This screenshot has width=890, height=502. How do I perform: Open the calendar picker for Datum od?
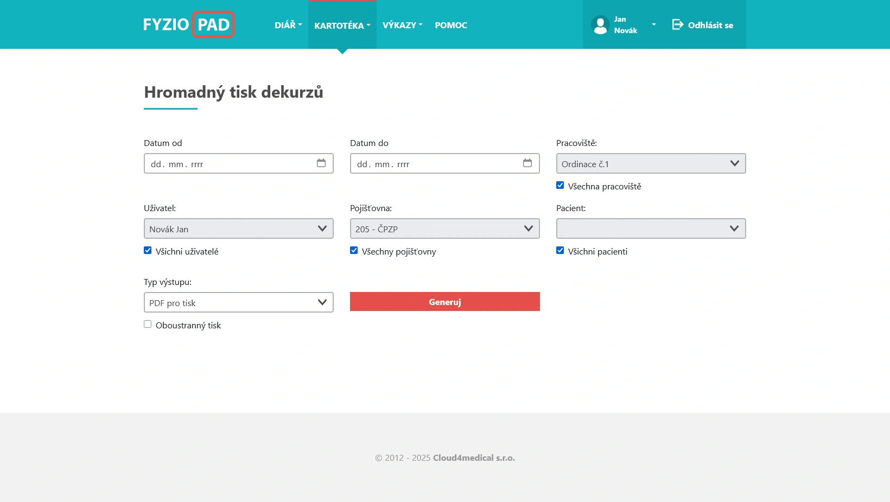pyautogui.click(x=321, y=163)
